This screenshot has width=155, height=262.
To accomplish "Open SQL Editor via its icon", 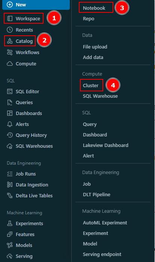I will pos(10,91).
